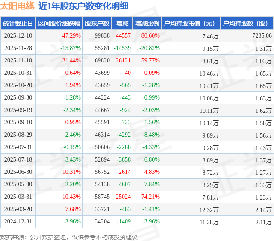Select the 2025-12-10 date row
This screenshot has height=241, width=274.
point(18,36)
